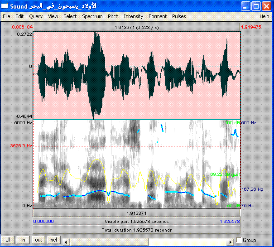The height and width of the screenshot is (247, 274).
Task: Play the Total duration bar
Action: 136,230
